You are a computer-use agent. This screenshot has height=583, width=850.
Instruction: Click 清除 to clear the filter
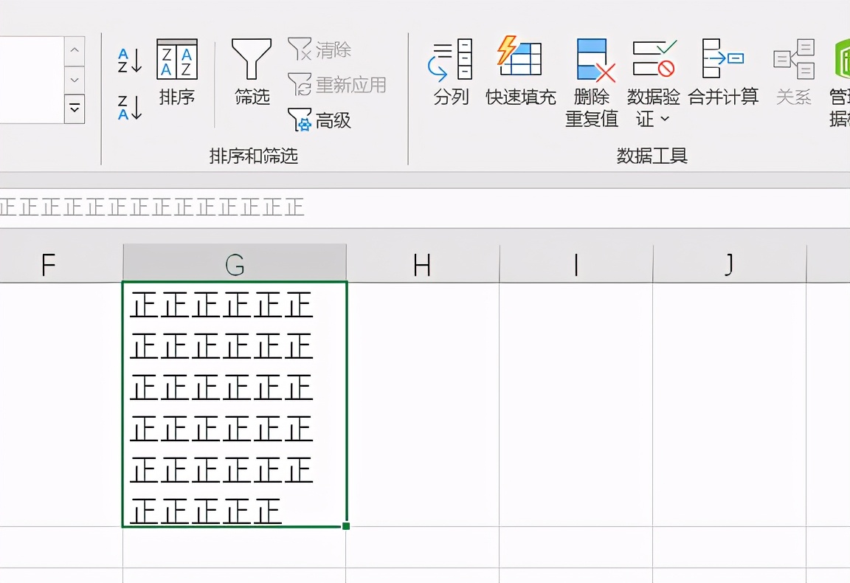pos(319,50)
